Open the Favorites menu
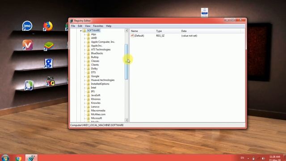Image resolution: width=286 pixels, height=161 pixels. [x=98, y=26]
